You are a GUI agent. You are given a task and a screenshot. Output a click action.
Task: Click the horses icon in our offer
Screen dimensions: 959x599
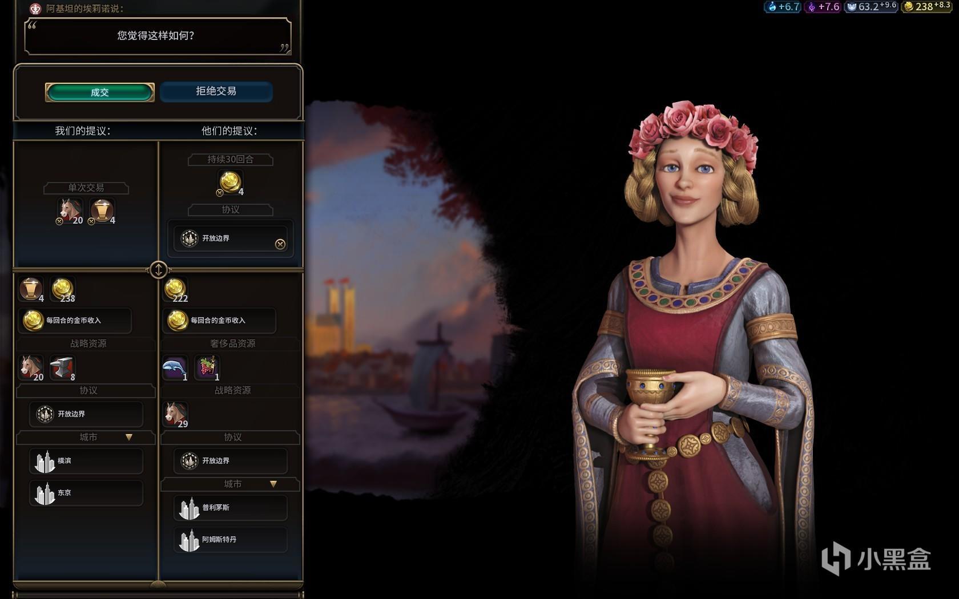tap(69, 211)
